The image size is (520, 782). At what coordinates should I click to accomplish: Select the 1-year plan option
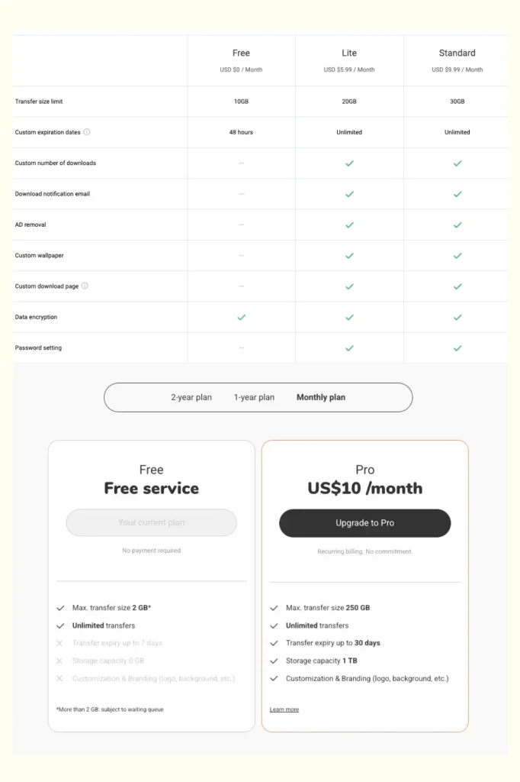254,397
